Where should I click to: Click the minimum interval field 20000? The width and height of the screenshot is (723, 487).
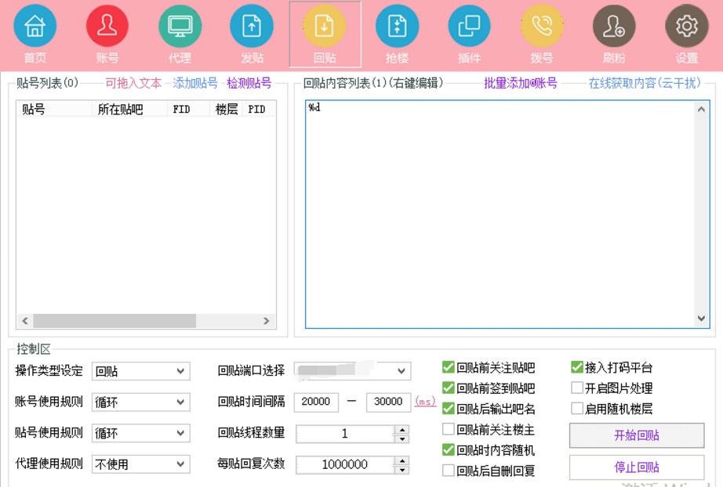[316, 402]
